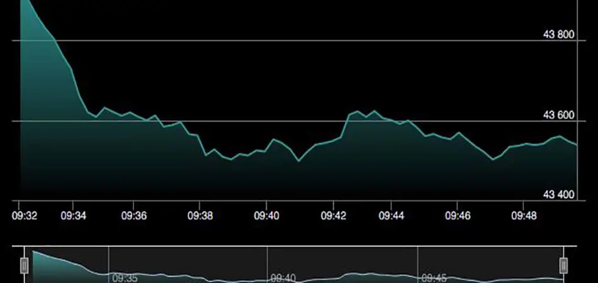Click the 09:44 time axis label
This screenshot has height=283, width=598.
click(392, 216)
